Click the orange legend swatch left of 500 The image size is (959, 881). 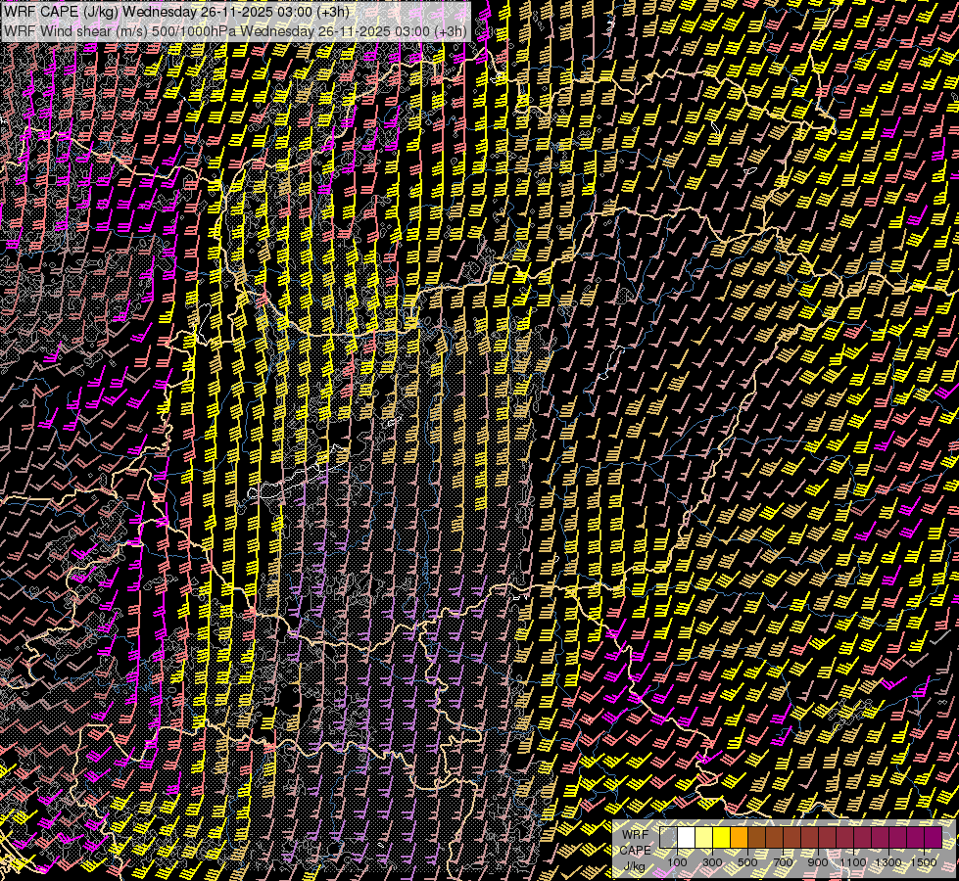(x=739, y=837)
